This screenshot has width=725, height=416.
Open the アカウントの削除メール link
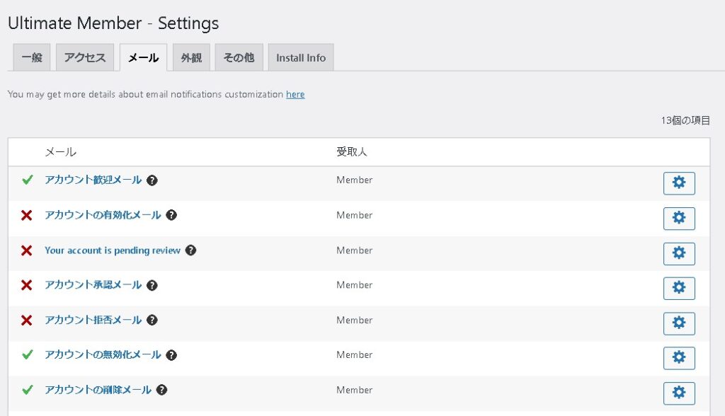[x=98, y=391]
